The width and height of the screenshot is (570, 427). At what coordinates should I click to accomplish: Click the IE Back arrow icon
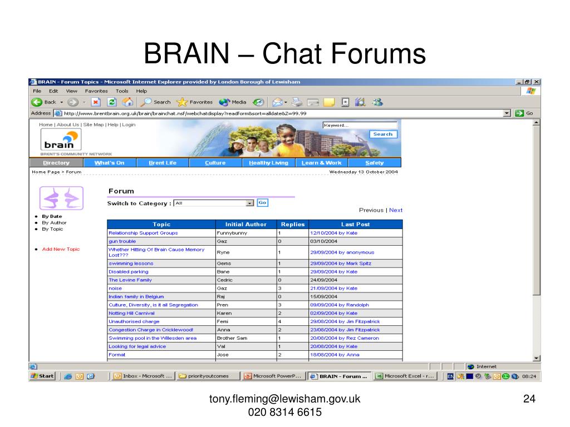point(37,102)
